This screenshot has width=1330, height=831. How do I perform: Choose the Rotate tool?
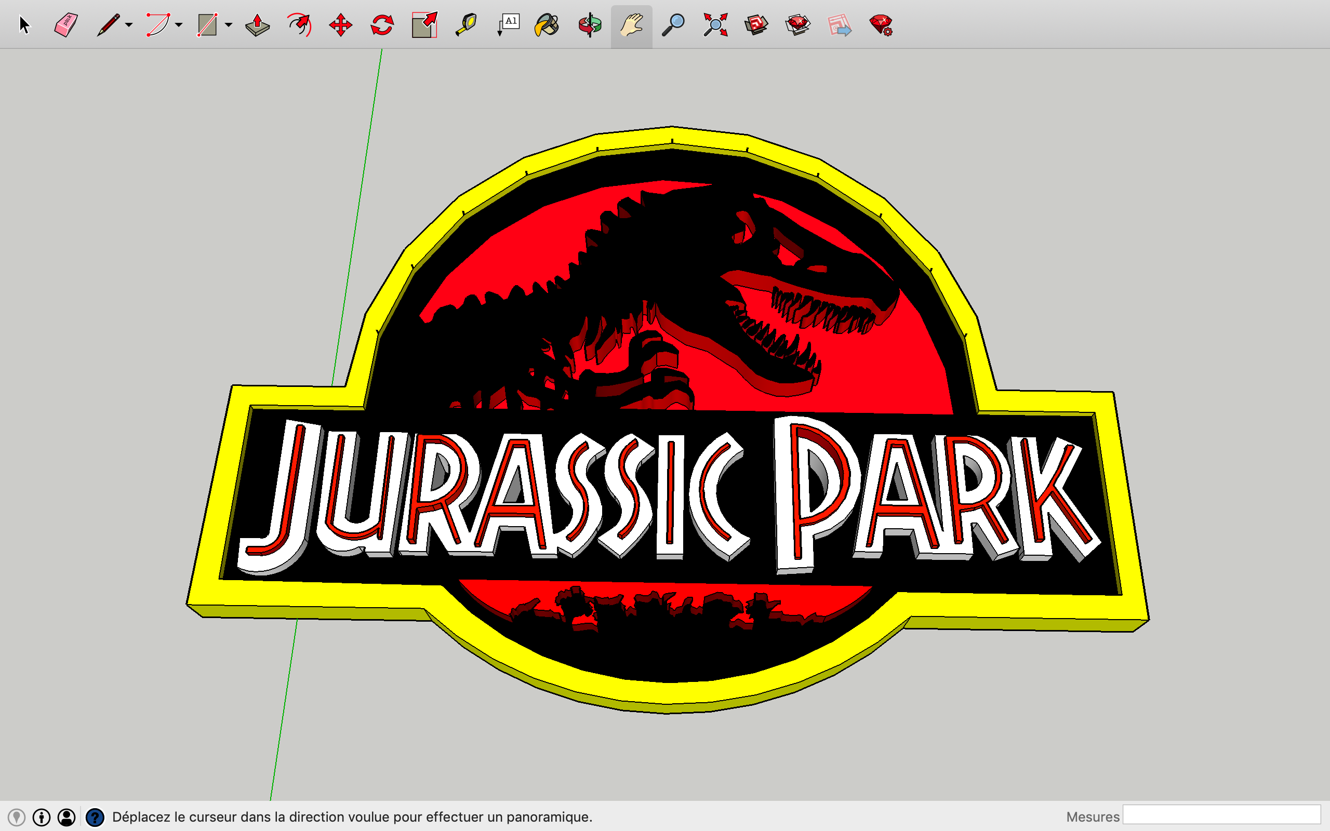[382, 25]
